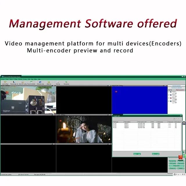Open the E-Map menu
The image size is (186, 186).
[15, 79]
